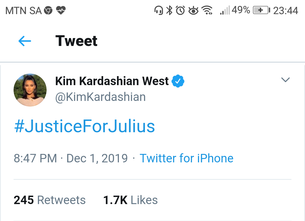305x221 pixels.
Task: Click the mobile signal bars icon
Action: pos(225,11)
